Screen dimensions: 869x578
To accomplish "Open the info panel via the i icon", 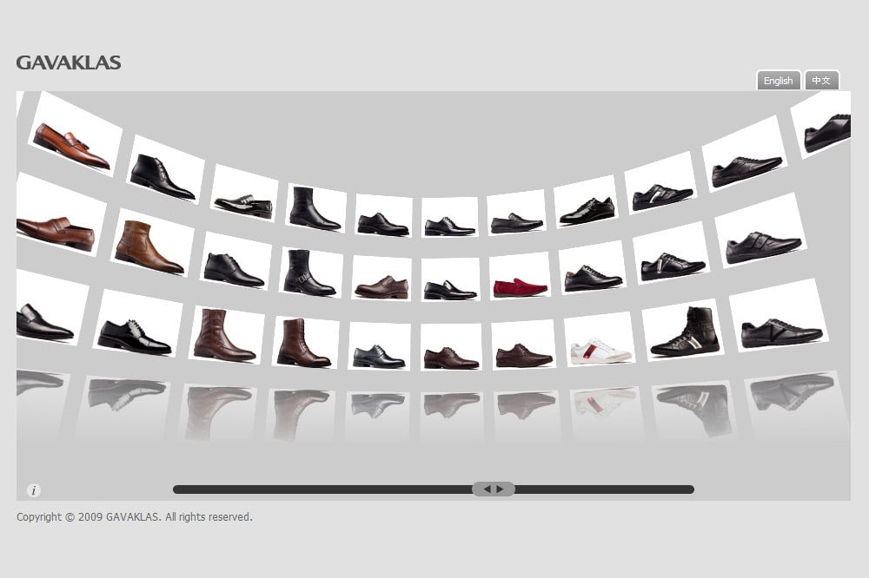I will coord(33,489).
